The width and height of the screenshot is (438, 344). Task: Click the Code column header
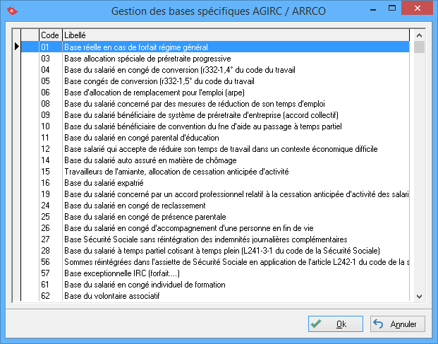pyautogui.click(x=50, y=35)
